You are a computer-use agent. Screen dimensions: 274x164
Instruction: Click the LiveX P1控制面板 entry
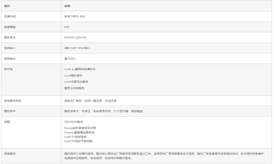coord(76,137)
